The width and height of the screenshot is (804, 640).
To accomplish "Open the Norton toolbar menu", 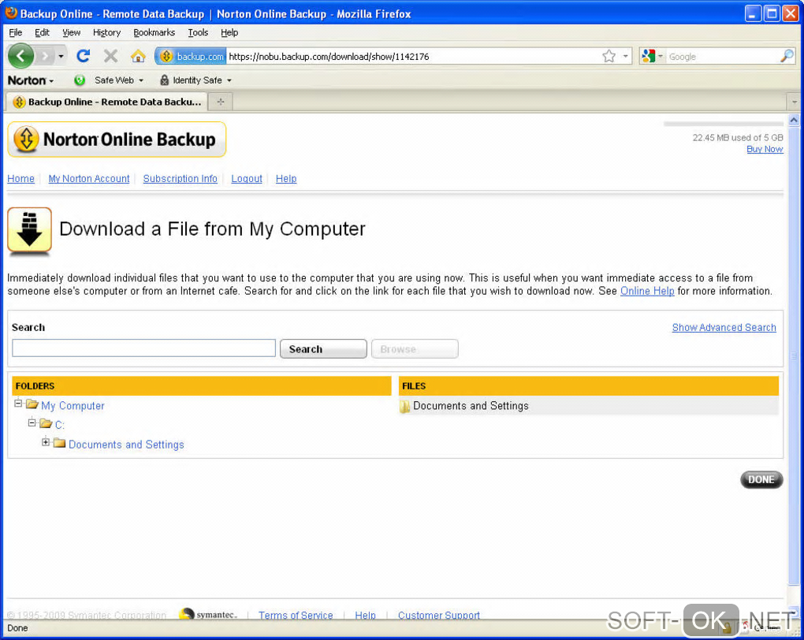I will pos(31,80).
